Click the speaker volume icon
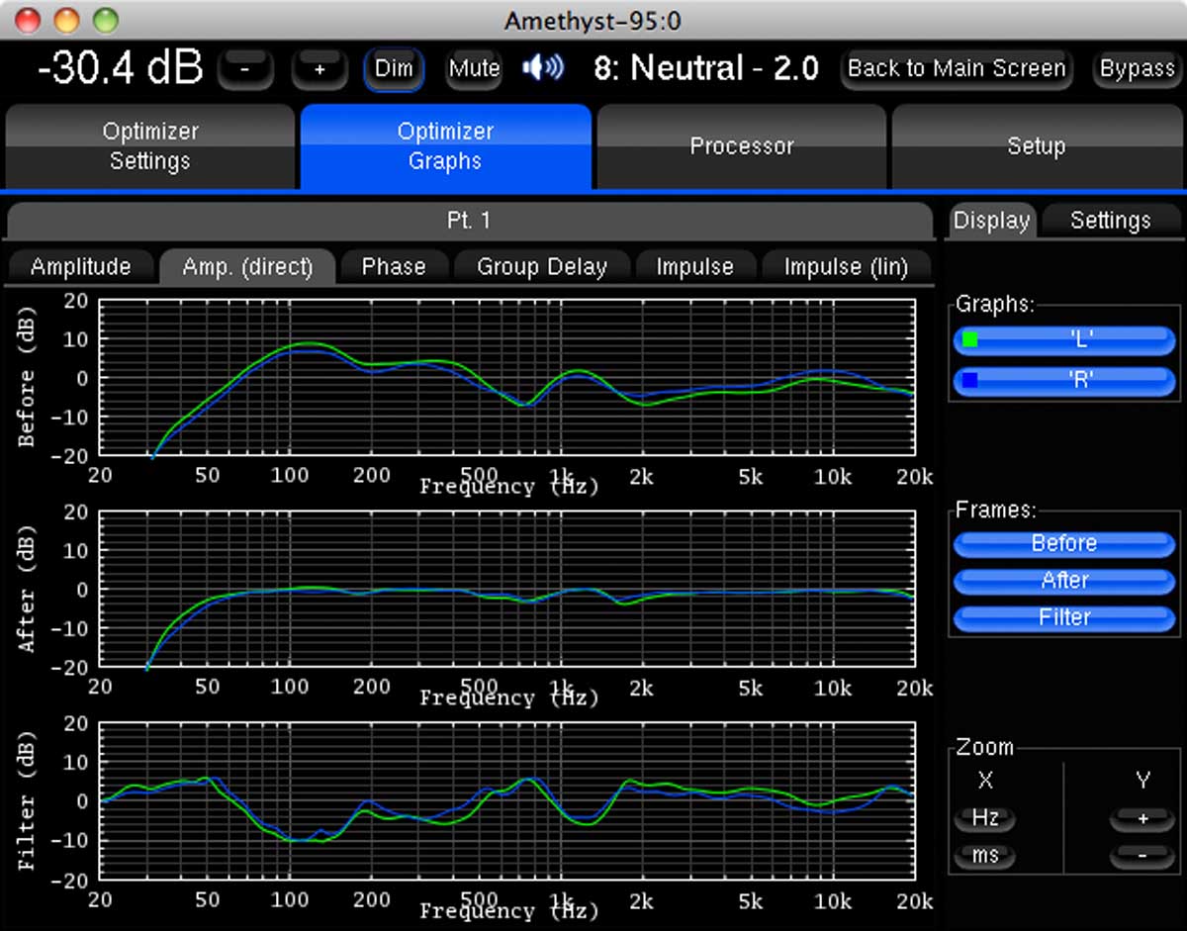Screen dimensions: 1187x931 point(543,68)
